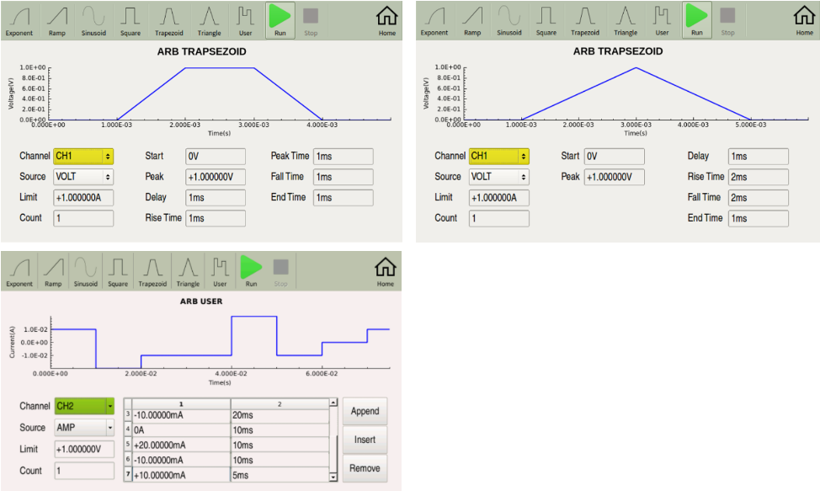
Task: Choose the Sinusoid waveform in top-left toolbar
Action: [93, 21]
